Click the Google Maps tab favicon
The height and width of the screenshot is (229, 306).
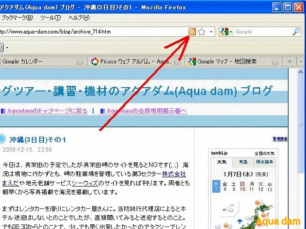pyautogui.click(x=192, y=62)
